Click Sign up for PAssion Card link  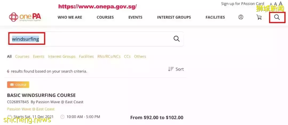(x=242, y=4)
